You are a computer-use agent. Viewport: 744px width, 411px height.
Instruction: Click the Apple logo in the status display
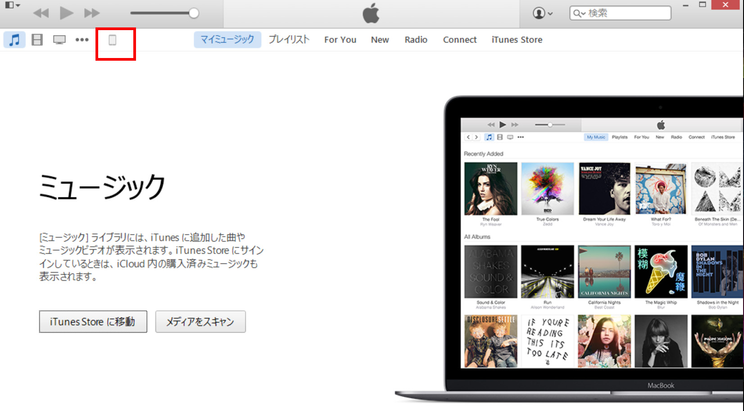(x=371, y=13)
